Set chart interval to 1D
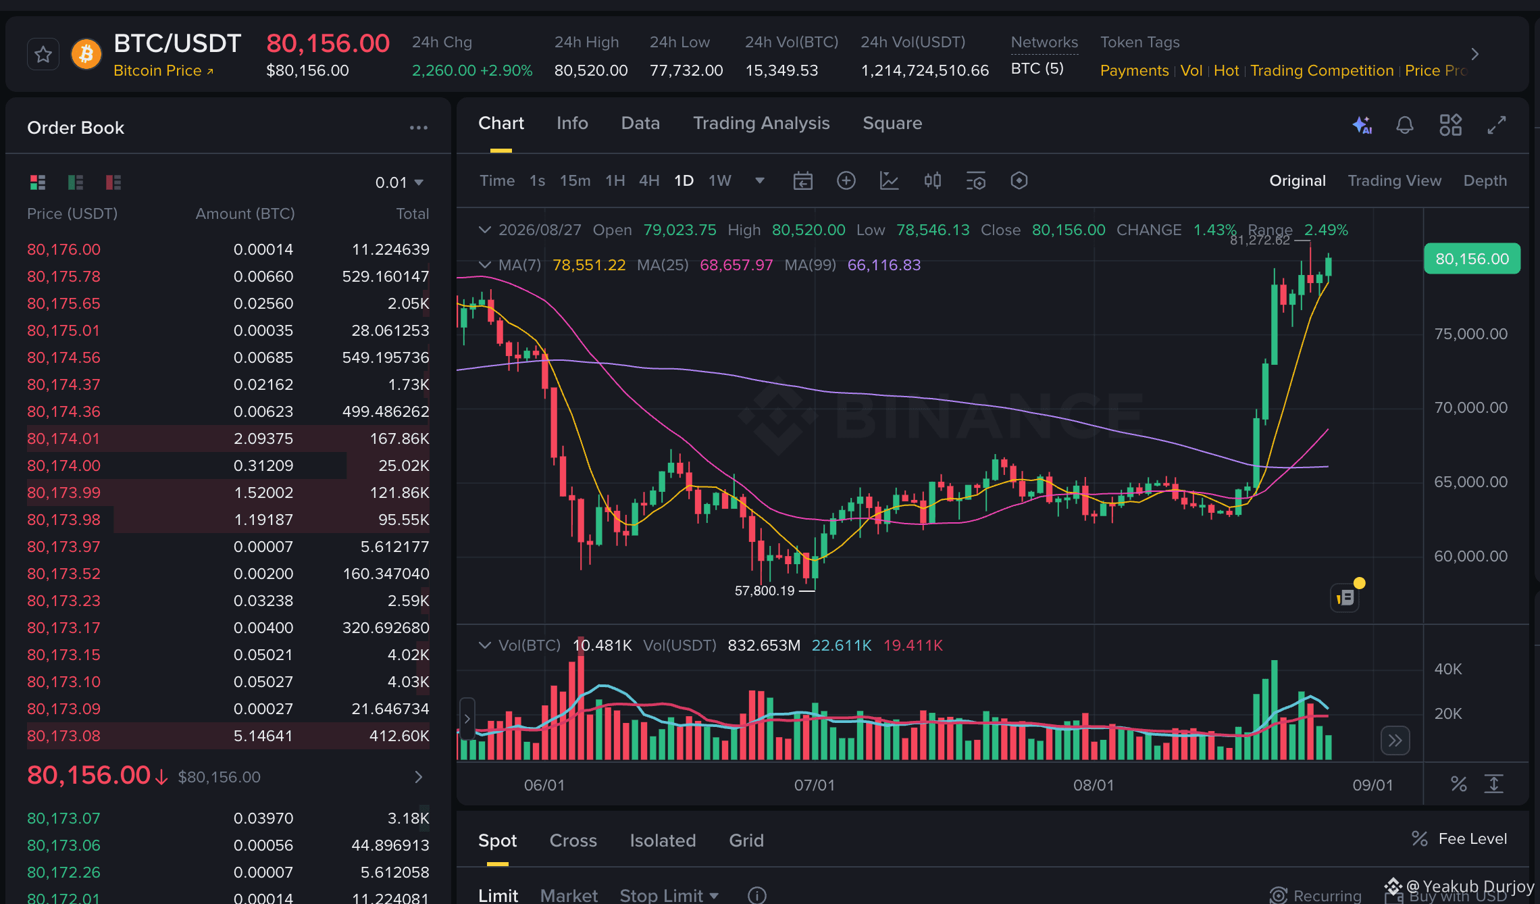1540x904 pixels. pyautogui.click(x=684, y=181)
